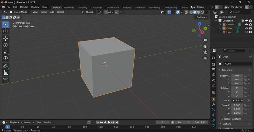Open the Tool properties tab
This screenshot has height=132, width=254.
coord(214,58)
